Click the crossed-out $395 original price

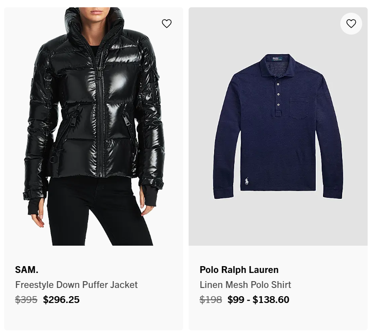coord(26,300)
